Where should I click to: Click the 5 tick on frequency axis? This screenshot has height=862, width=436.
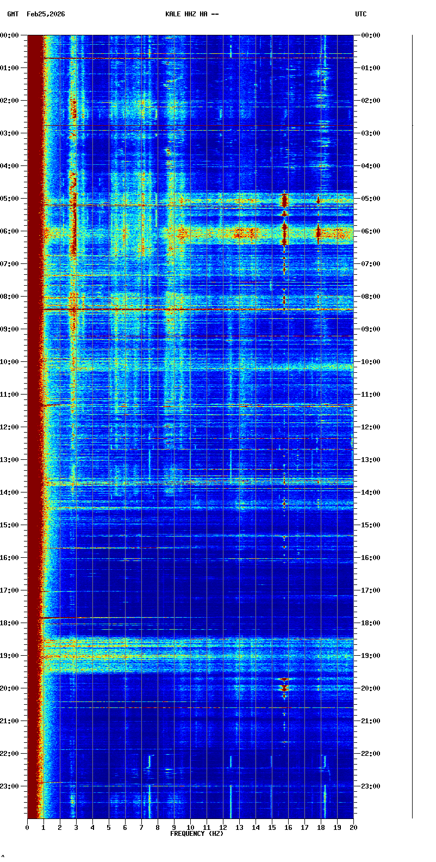click(x=109, y=828)
